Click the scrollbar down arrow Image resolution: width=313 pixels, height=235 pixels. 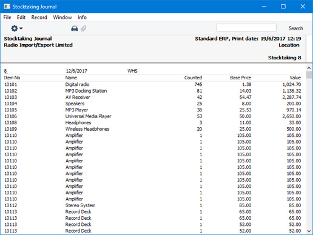[309, 231]
